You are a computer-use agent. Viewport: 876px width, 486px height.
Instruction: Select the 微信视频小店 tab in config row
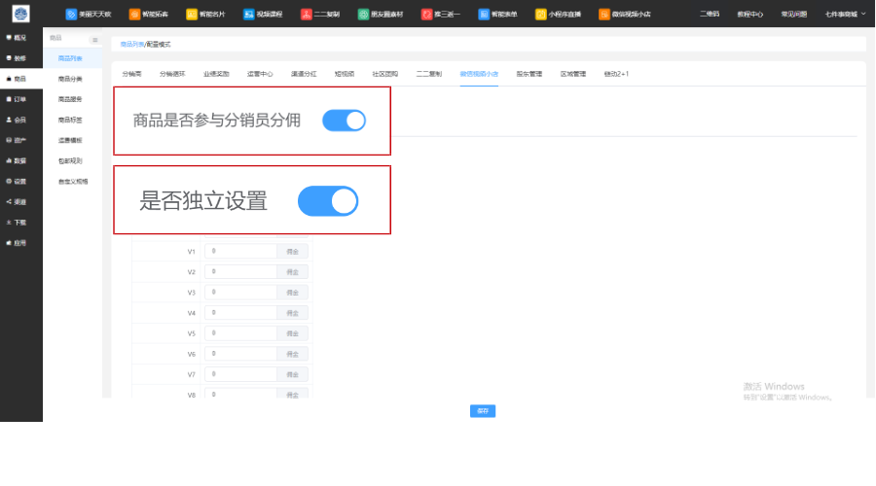[x=479, y=74]
